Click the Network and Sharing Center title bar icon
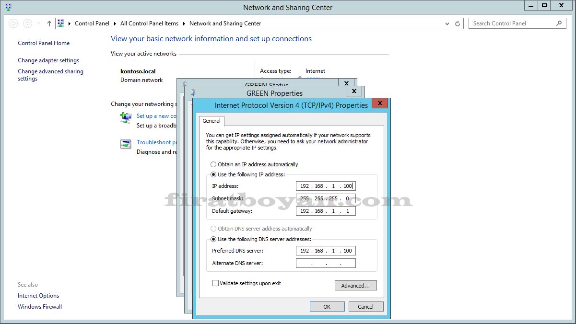The height and width of the screenshot is (324, 576). point(8,7)
